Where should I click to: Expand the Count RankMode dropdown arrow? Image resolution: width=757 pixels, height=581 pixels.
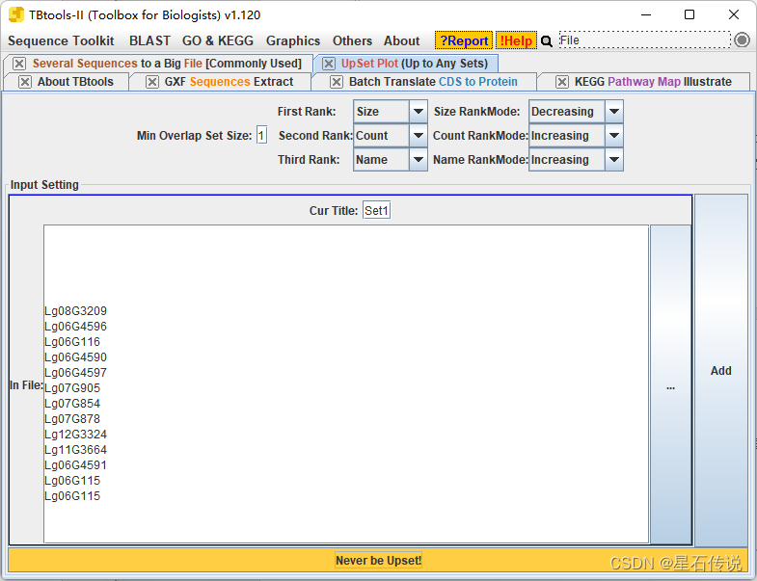click(614, 136)
